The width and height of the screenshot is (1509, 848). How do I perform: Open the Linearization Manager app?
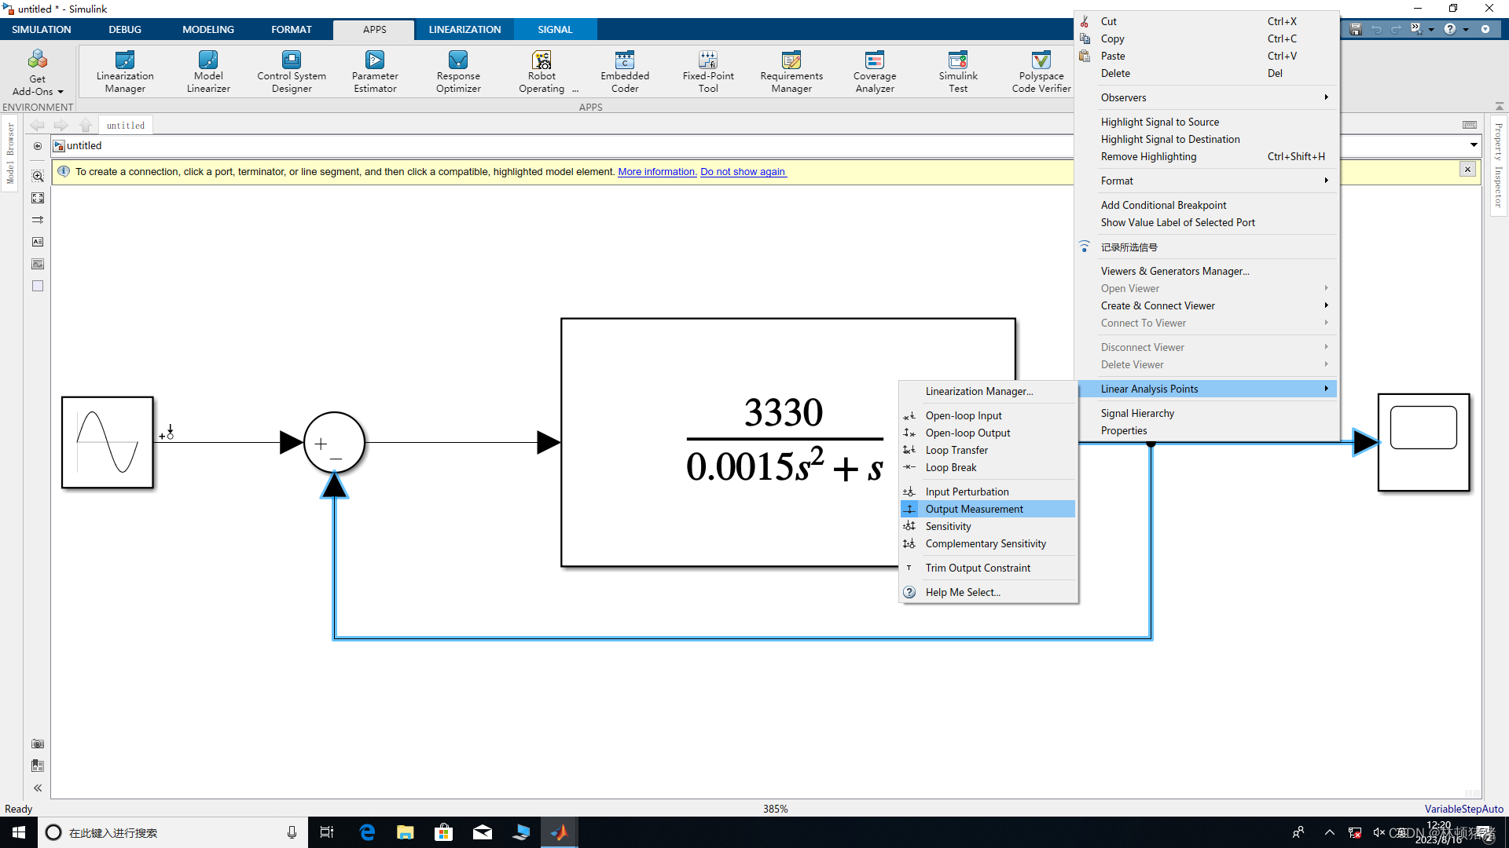coord(125,71)
